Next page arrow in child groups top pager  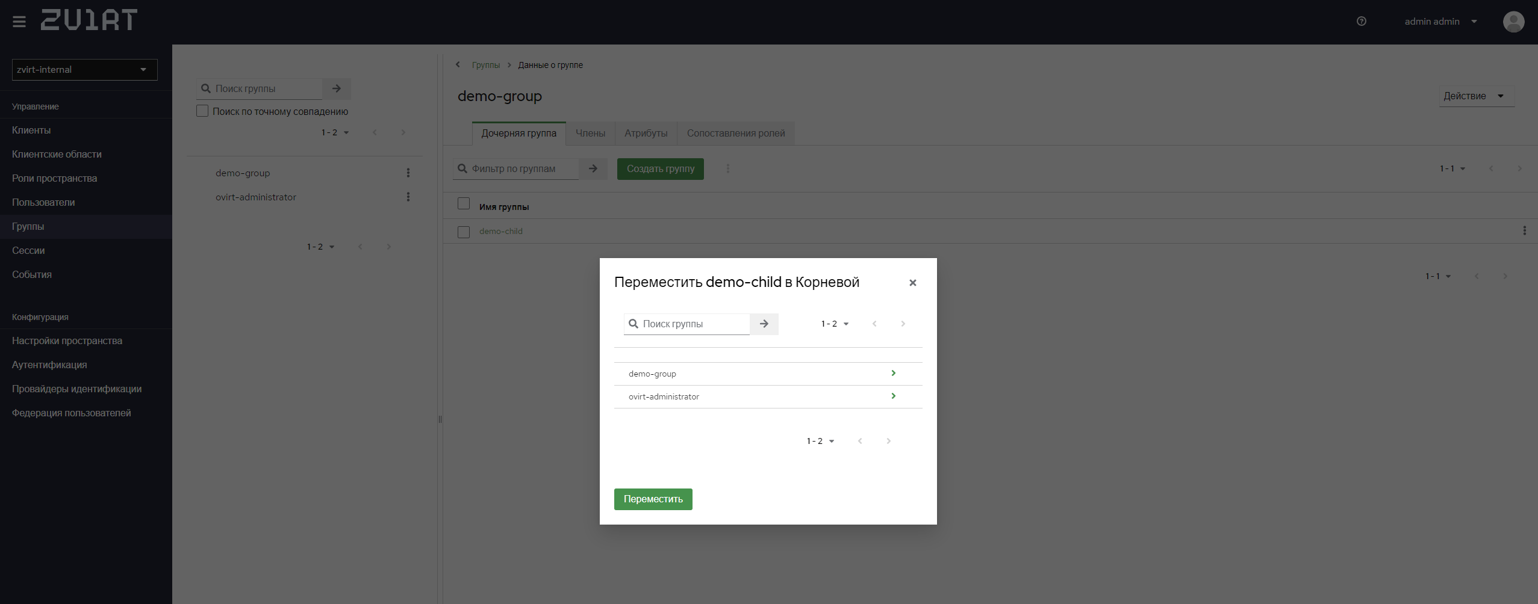pos(1519,168)
